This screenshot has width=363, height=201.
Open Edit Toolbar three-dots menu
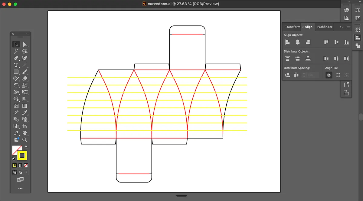point(20,188)
